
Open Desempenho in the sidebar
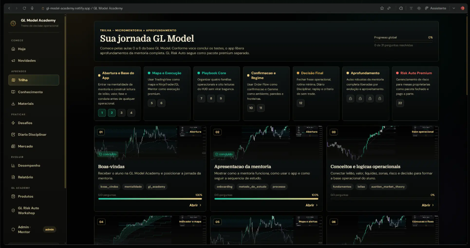point(34,165)
